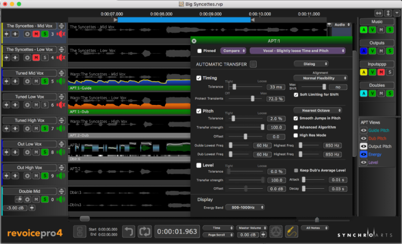
Task: Open the 500-1000Hz Energy Band dropdown
Action: (x=245, y=207)
